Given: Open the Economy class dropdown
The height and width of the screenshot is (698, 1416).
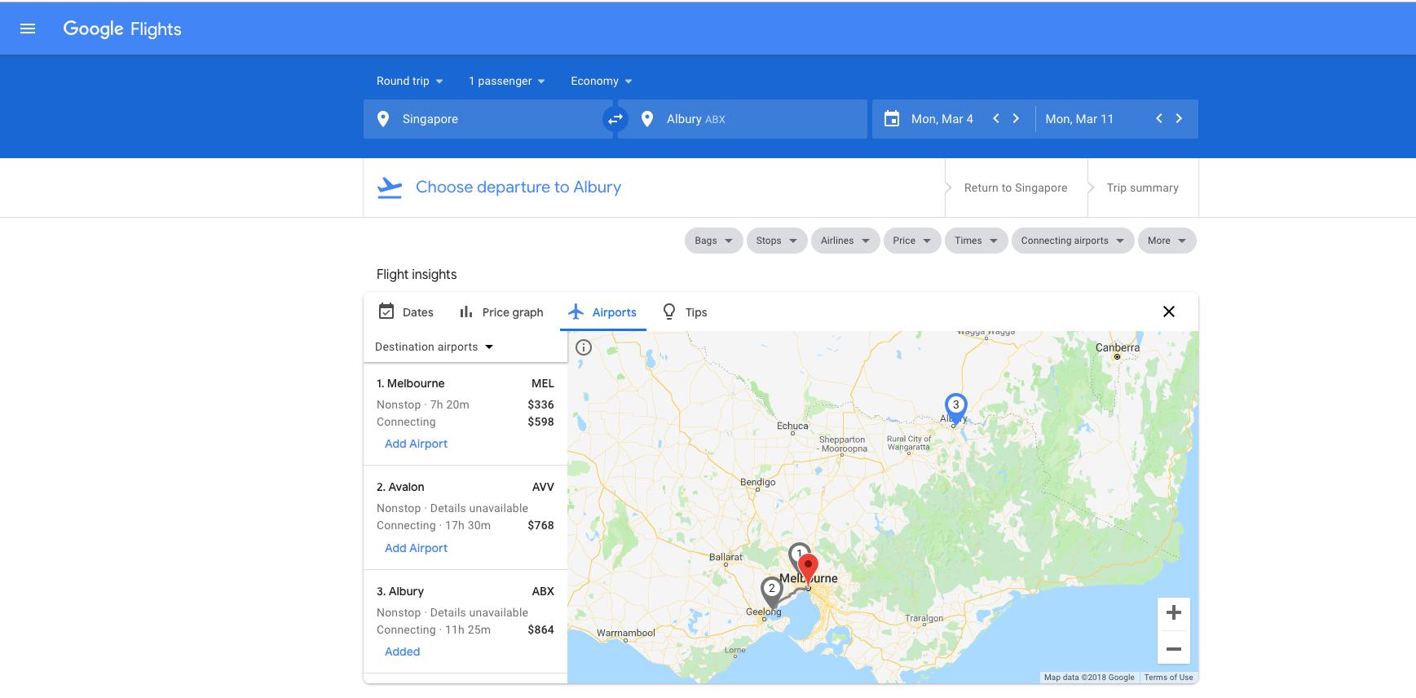Looking at the screenshot, I should (602, 81).
